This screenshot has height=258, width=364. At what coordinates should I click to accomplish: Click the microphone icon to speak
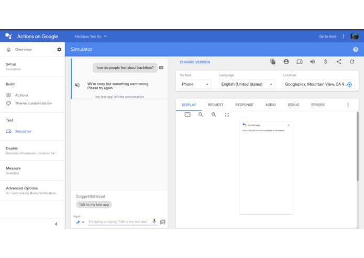coord(154,221)
